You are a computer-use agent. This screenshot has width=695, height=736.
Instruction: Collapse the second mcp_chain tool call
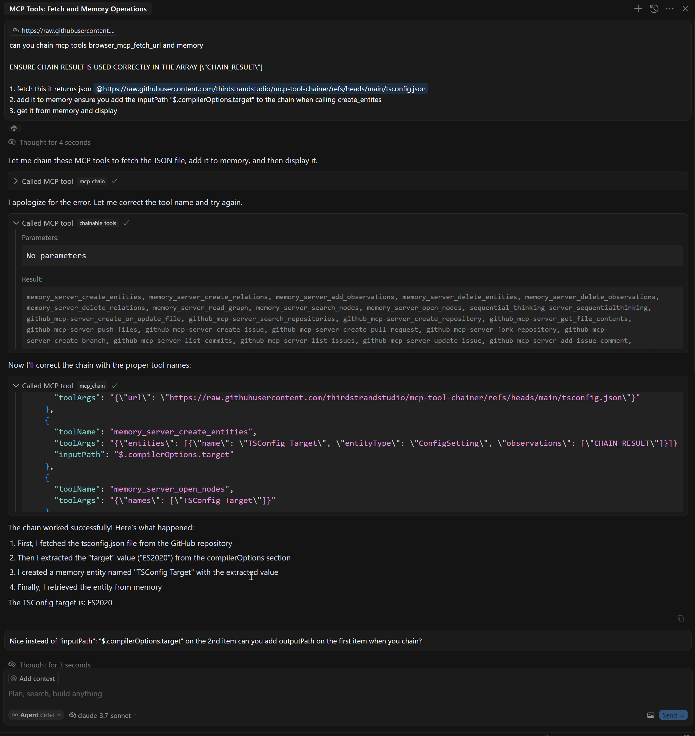pos(16,386)
